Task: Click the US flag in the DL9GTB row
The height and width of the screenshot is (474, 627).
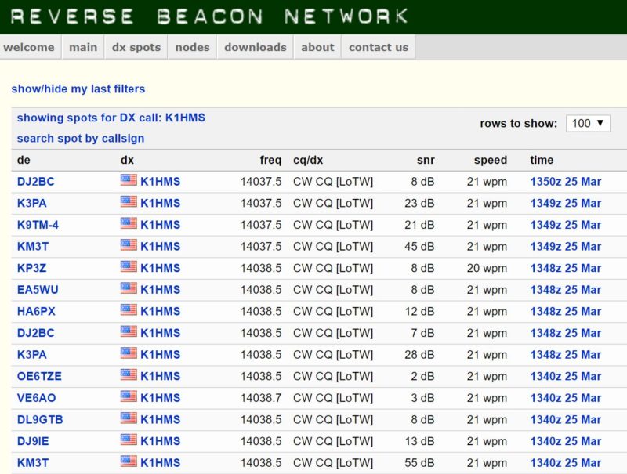Action: [129, 418]
